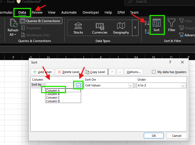Open Sort dialog help question mark
The image size is (195, 145).
170,62
